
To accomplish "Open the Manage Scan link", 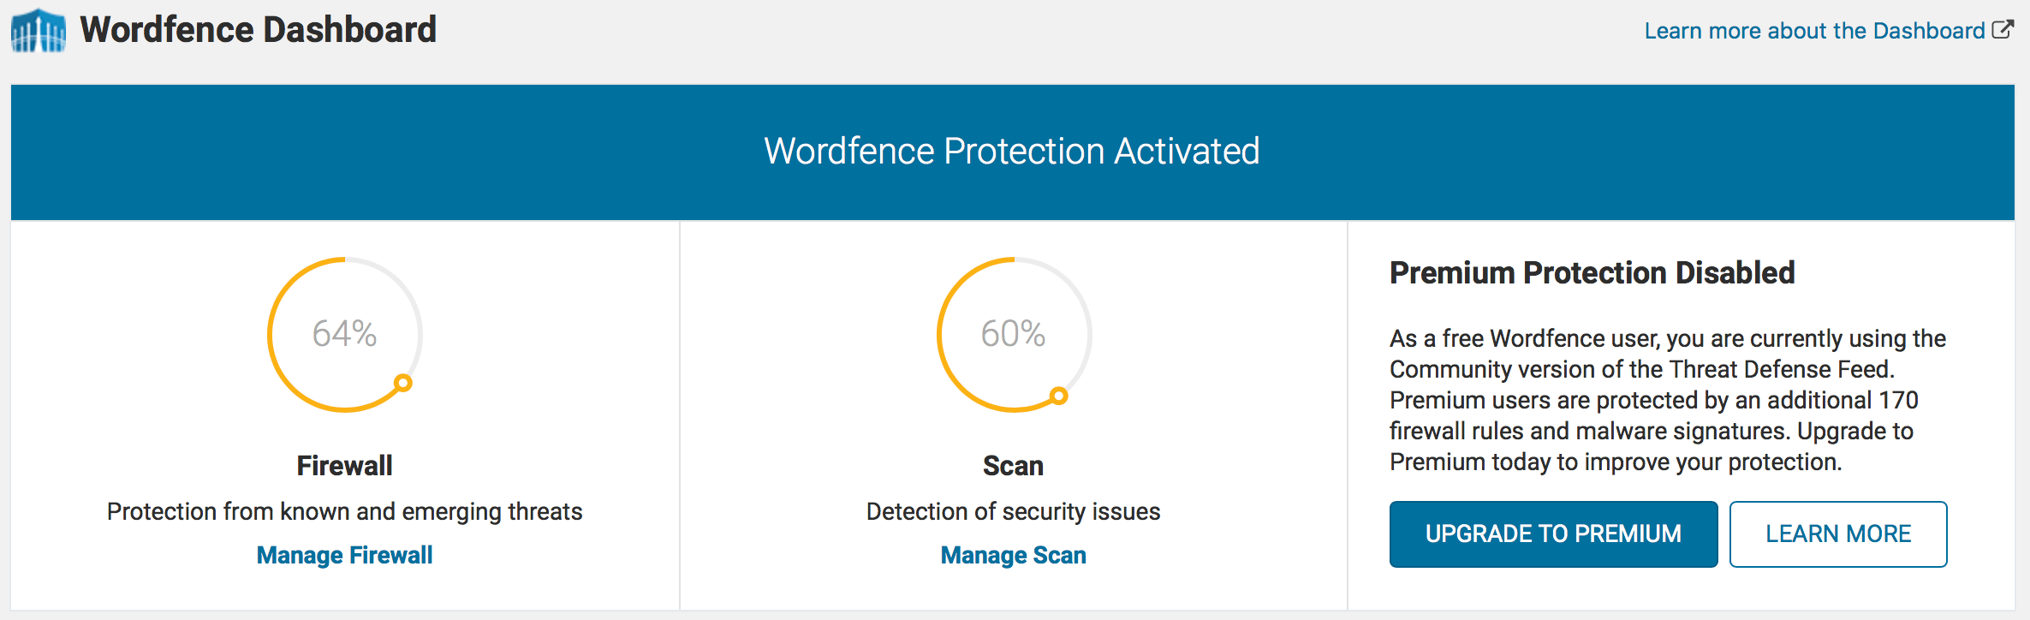I will tap(1013, 555).
